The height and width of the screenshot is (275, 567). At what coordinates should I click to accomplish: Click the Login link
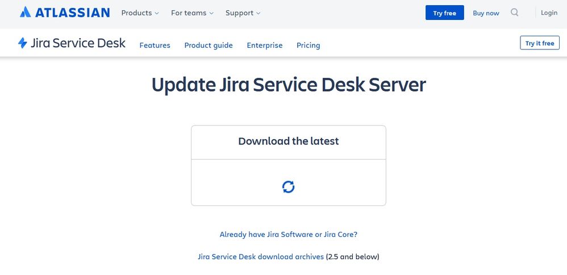[x=549, y=13]
